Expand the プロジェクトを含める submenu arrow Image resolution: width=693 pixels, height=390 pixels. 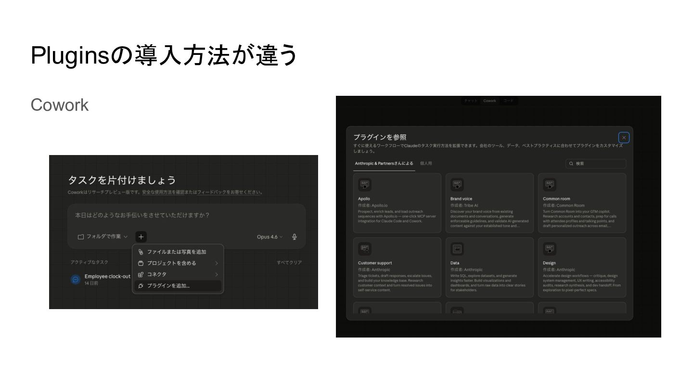point(217,263)
